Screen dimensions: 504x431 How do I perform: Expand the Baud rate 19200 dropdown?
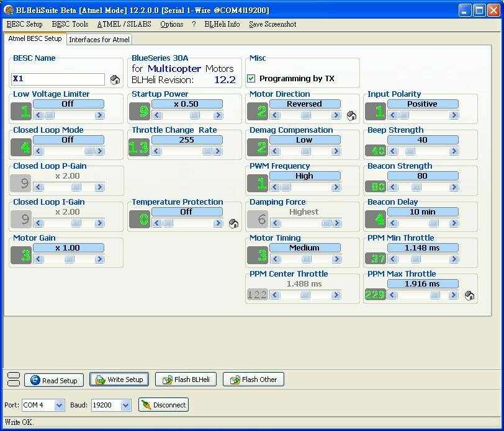pyautogui.click(x=126, y=405)
